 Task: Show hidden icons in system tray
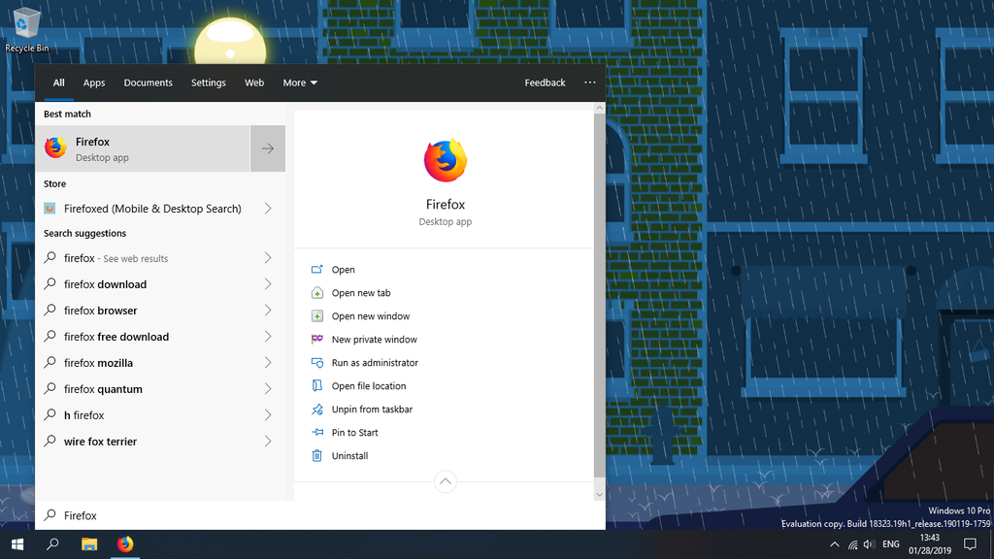point(834,544)
